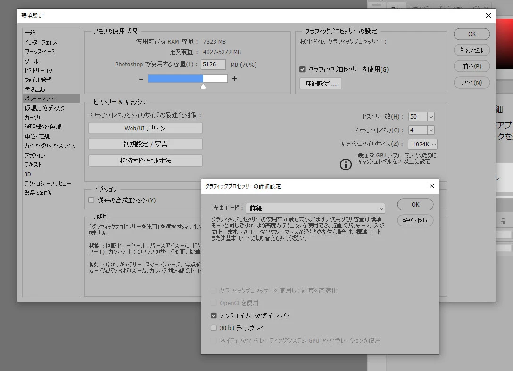Enable 従来の合成エンジン(Y) checkbox
The width and height of the screenshot is (513, 371).
(91, 200)
